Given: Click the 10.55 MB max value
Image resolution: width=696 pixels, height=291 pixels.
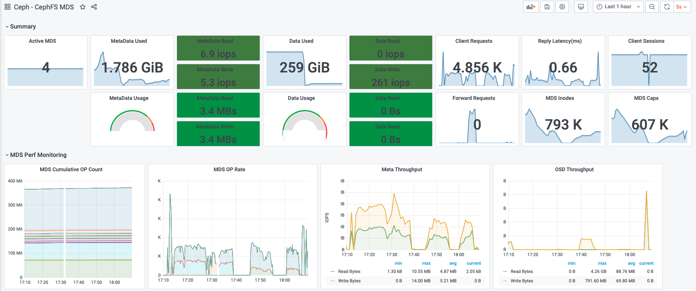Looking at the screenshot, I should pyautogui.click(x=421, y=271).
